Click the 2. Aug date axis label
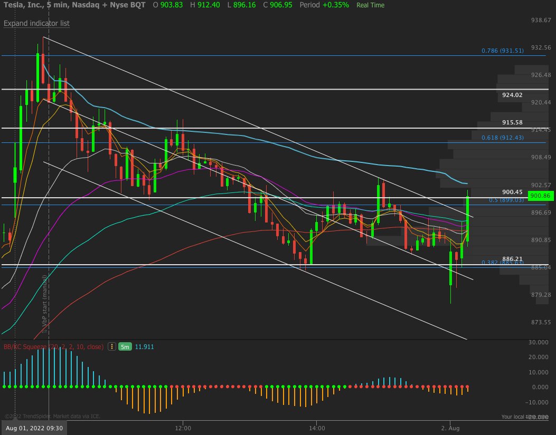This screenshot has height=435, width=556. [x=450, y=428]
